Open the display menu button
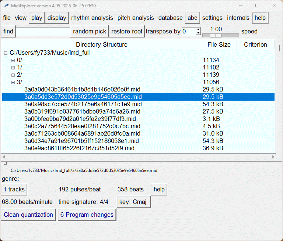 tap(57, 18)
